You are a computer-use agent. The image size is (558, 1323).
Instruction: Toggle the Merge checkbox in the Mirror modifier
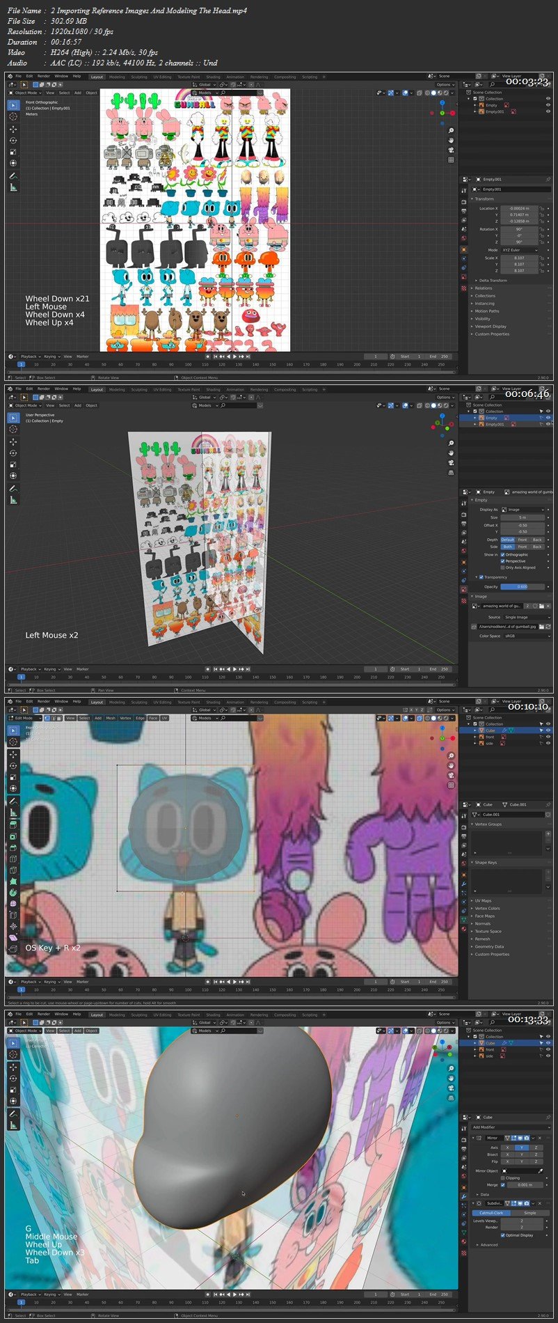pyautogui.click(x=502, y=1184)
